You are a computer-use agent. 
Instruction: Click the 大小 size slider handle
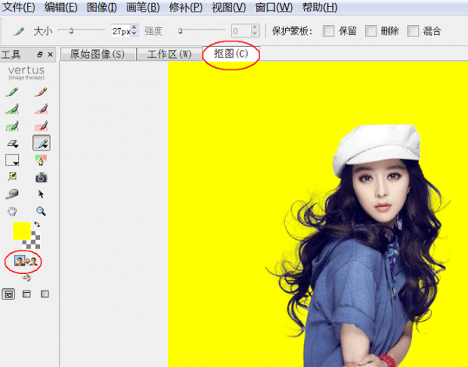[71, 30]
